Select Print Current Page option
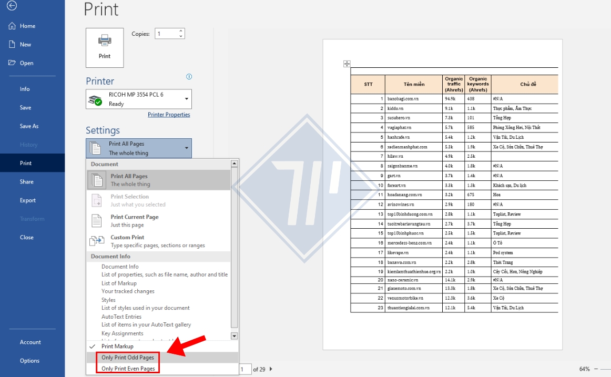Viewport: 611px width, 377px height. [134, 221]
